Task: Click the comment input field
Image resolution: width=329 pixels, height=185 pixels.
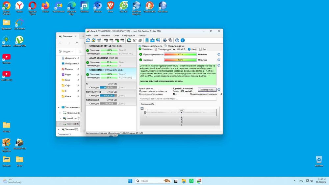Action: [178, 99]
